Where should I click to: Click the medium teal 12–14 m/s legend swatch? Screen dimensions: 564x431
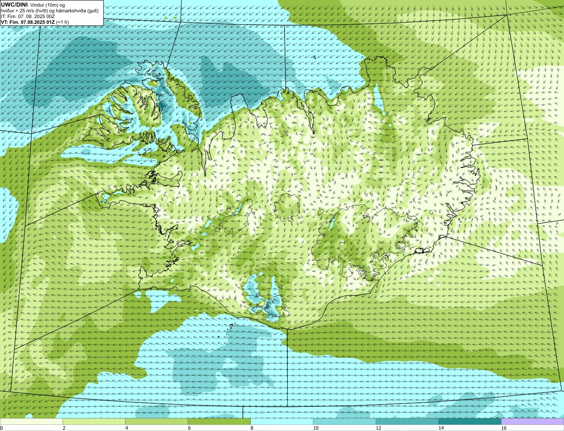click(x=407, y=421)
